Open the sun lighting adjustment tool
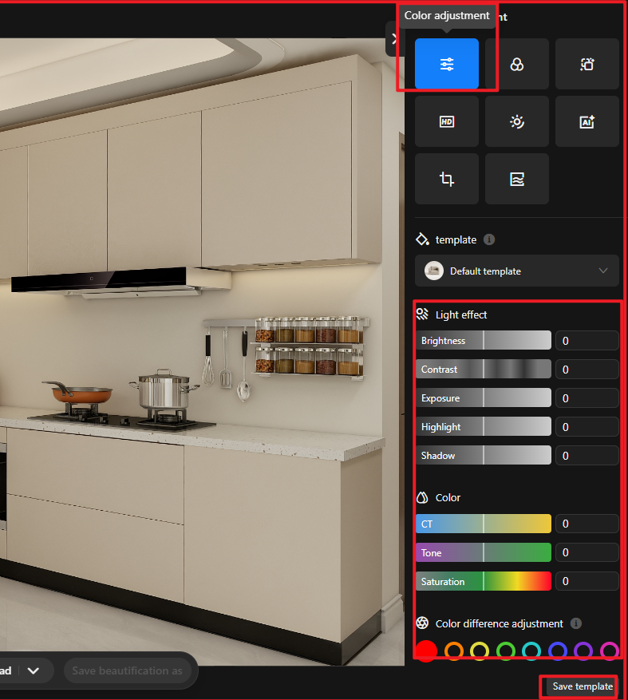This screenshot has height=700, width=628. 516,121
